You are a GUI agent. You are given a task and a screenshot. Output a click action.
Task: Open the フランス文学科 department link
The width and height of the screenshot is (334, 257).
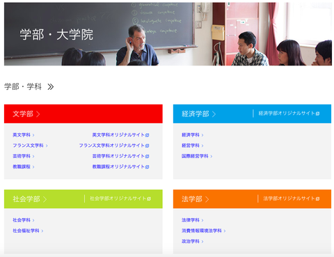tap(28, 146)
